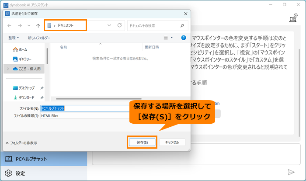The height and width of the screenshot is (181, 306).
Task: Click the ドキュメント breadcrumb in address bar
Action: pyautogui.click(x=66, y=26)
